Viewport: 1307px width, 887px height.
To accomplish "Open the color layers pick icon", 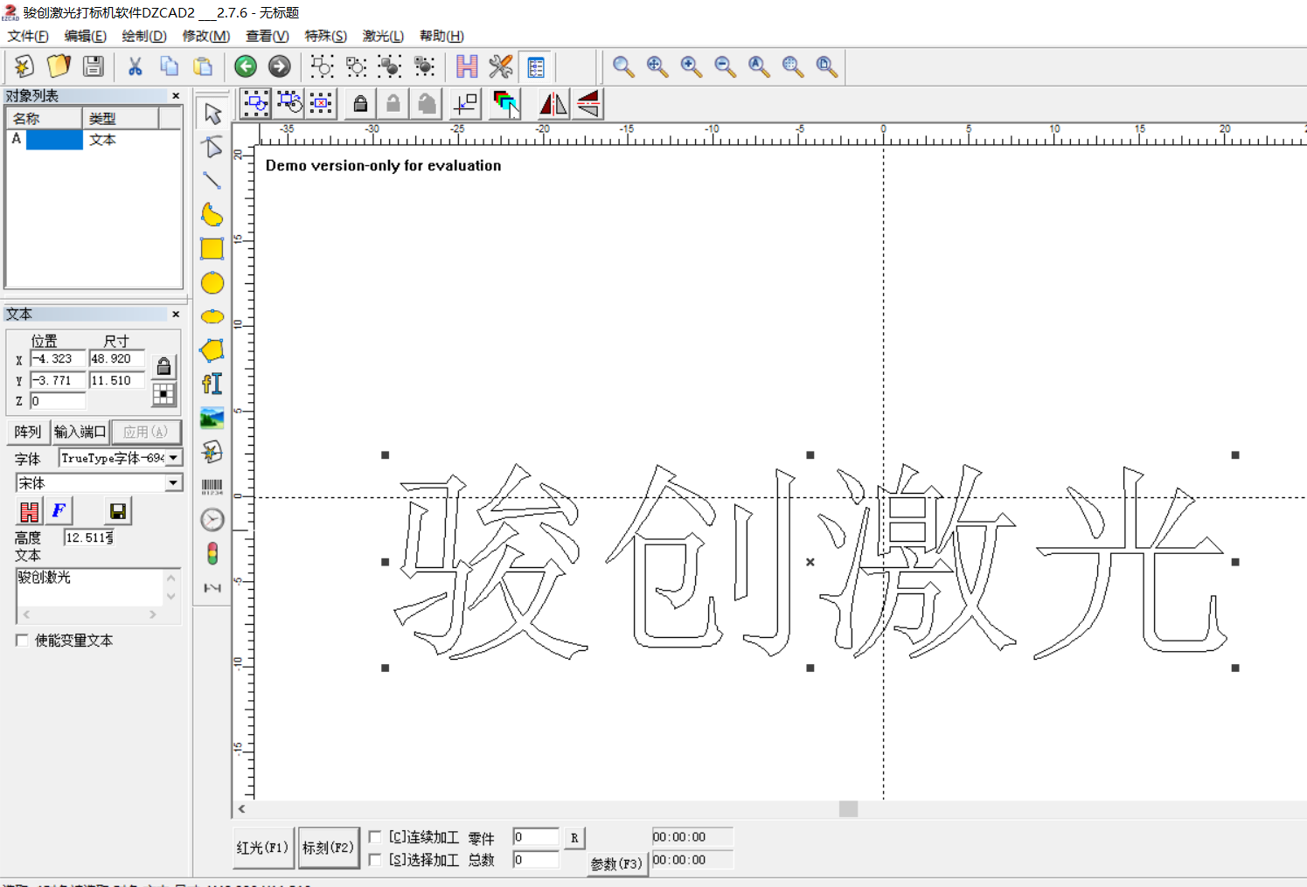I will (505, 104).
